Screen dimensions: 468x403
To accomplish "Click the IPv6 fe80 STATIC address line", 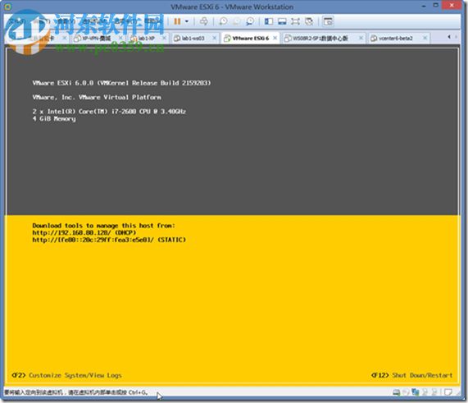I will point(109,240).
